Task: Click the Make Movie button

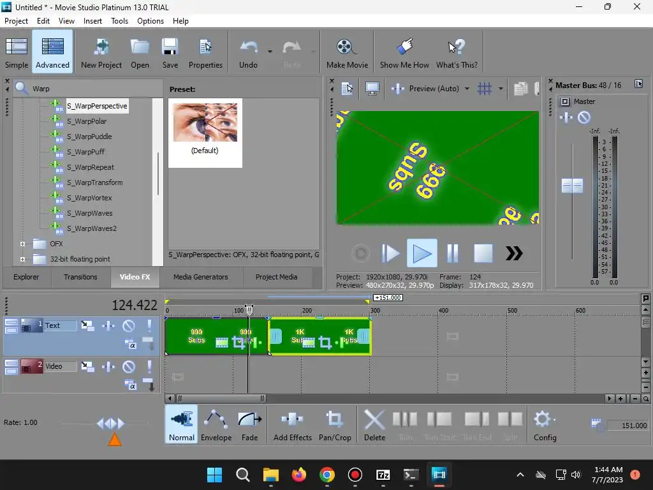Action: tap(347, 52)
